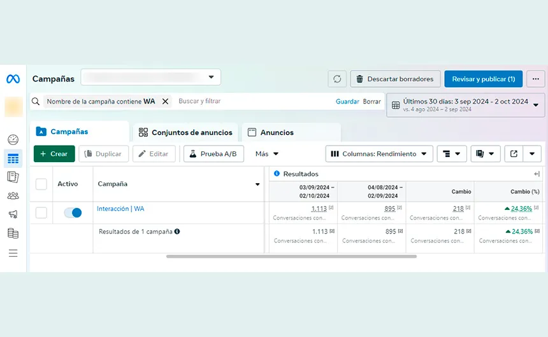Switch to the Anuncios tab
Screen dimensions: 548x337
(x=271, y=132)
